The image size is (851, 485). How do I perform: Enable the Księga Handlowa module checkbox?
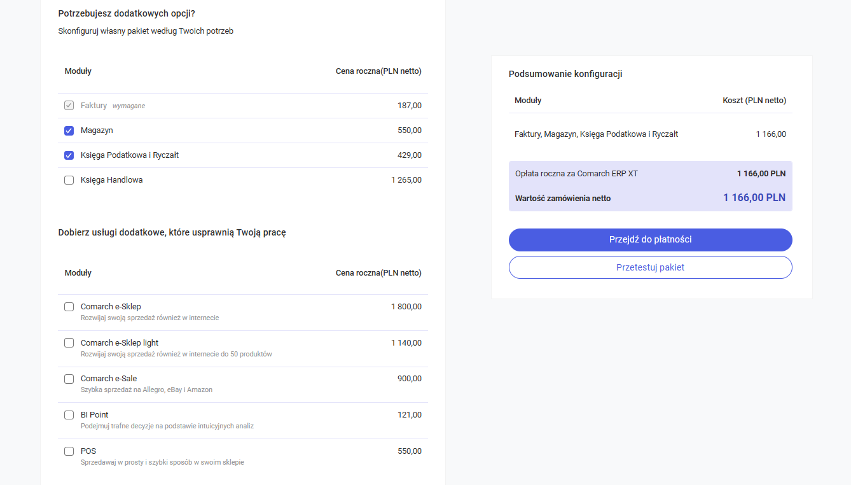(69, 180)
